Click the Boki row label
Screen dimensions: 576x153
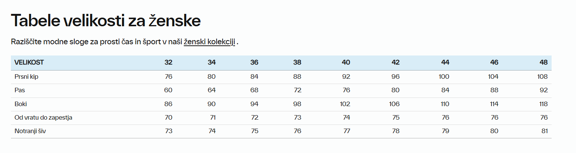pyautogui.click(x=21, y=104)
